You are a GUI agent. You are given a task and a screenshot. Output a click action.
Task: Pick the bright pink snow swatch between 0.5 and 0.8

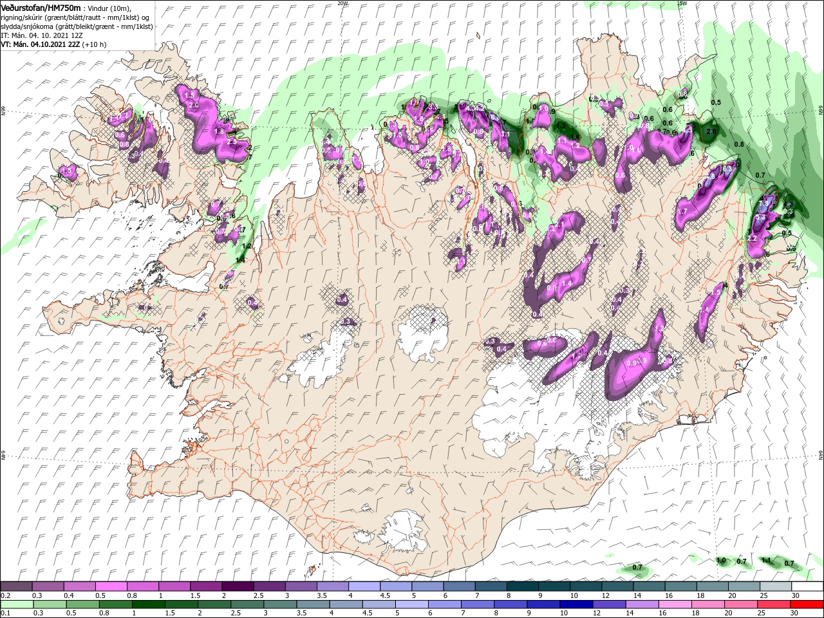[111, 586]
